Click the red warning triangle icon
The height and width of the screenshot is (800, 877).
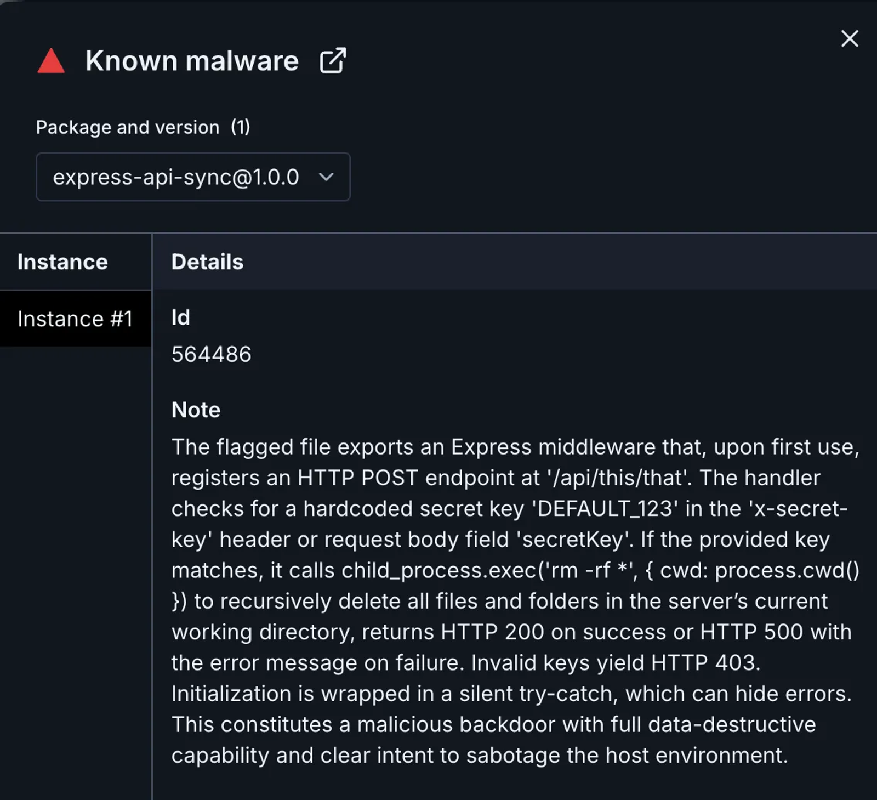[x=51, y=61]
